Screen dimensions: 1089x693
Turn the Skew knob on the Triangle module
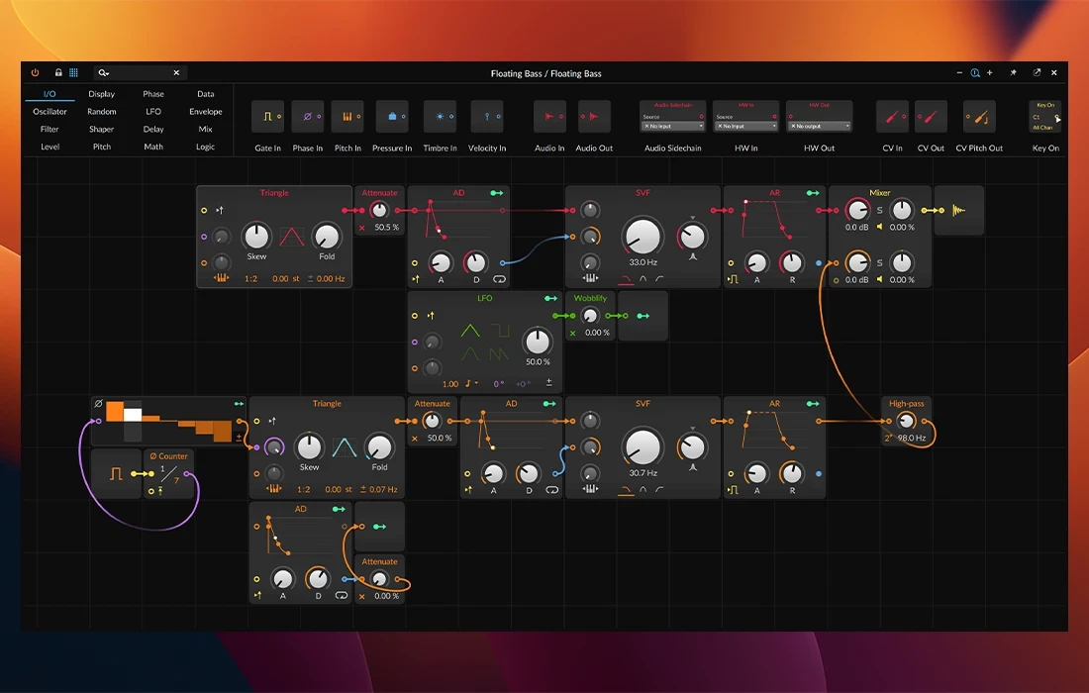(256, 238)
